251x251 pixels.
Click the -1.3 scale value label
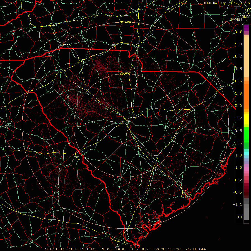(x=237, y=205)
